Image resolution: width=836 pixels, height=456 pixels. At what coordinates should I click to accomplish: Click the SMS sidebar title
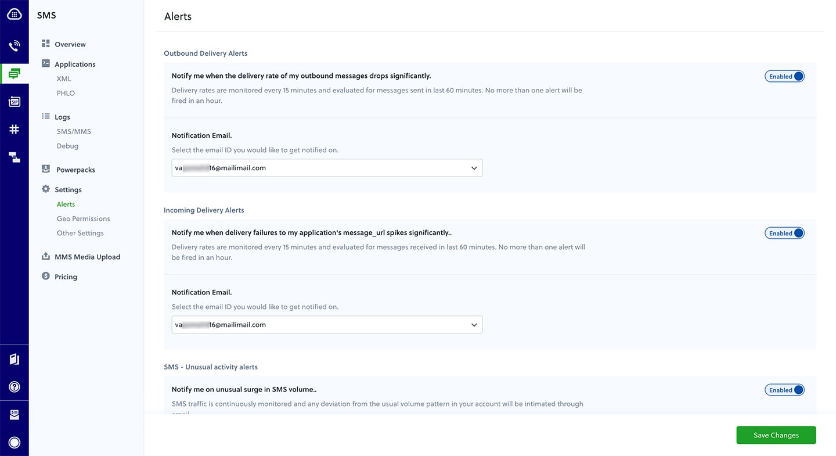pos(46,15)
